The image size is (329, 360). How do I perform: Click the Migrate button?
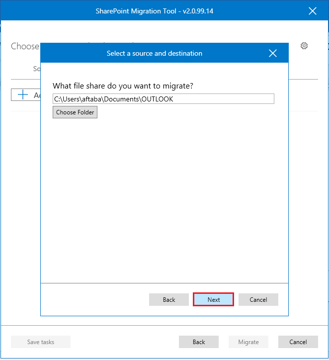(x=248, y=342)
